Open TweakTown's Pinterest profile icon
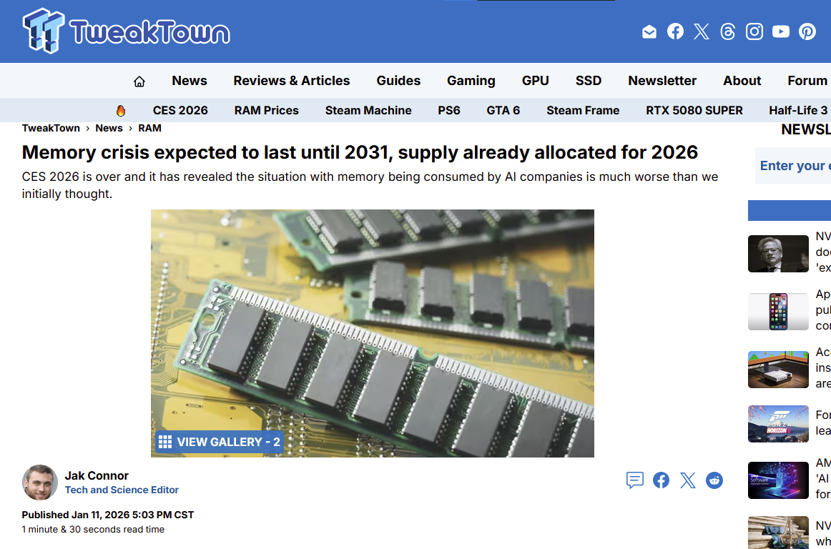Image resolution: width=831 pixels, height=549 pixels. click(x=807, y=31)
